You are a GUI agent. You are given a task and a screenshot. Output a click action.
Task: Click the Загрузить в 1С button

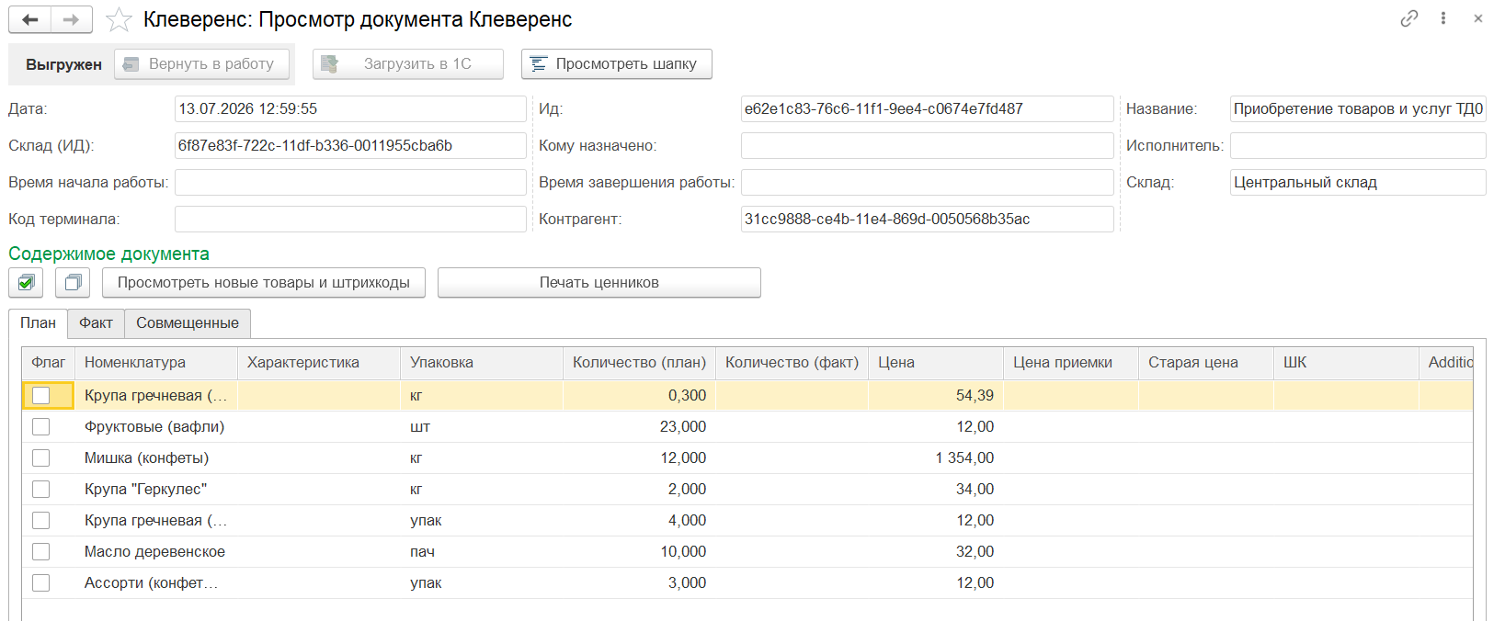pos(408,64)
